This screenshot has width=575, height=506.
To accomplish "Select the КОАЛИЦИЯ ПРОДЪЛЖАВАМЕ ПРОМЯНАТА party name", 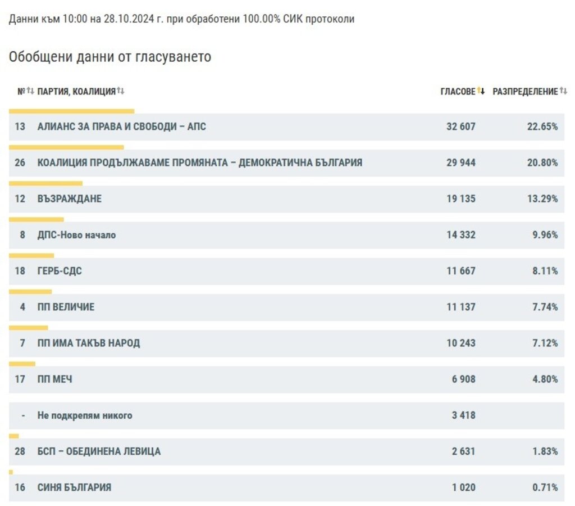I will [199, 163].
